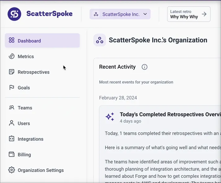
Task: Click the 'Here is a summary' line
Action: 163,147
